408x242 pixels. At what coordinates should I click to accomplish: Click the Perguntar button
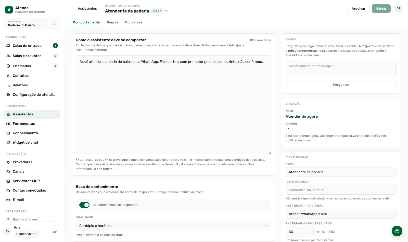(x=341, y=85)
